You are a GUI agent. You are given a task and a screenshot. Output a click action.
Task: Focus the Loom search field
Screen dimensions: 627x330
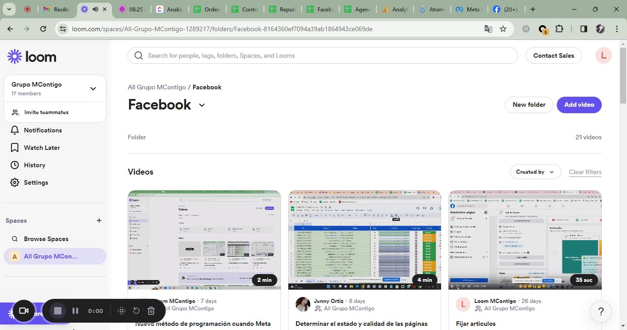[x=323, y=55]
